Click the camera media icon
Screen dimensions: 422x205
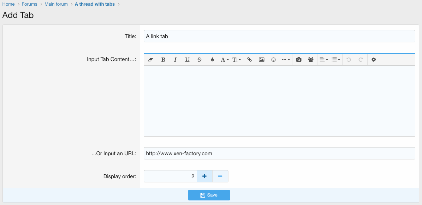click(x=299, y=60)
